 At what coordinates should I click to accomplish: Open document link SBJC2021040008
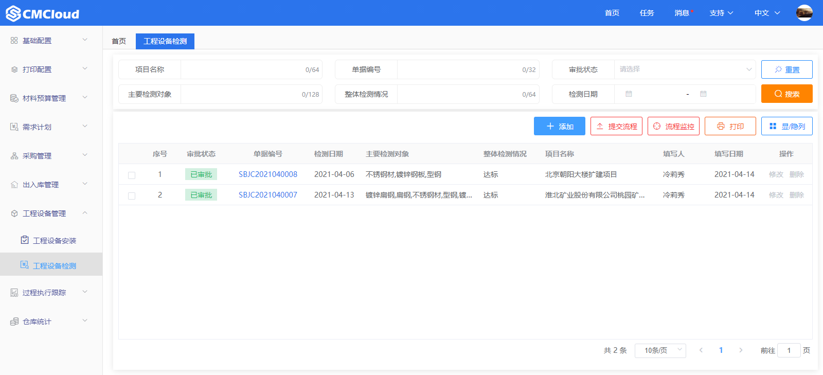tap(268, 174)
